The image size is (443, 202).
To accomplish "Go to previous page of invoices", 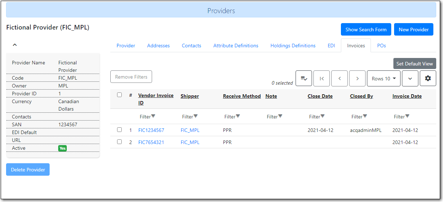I will [339, 78].
